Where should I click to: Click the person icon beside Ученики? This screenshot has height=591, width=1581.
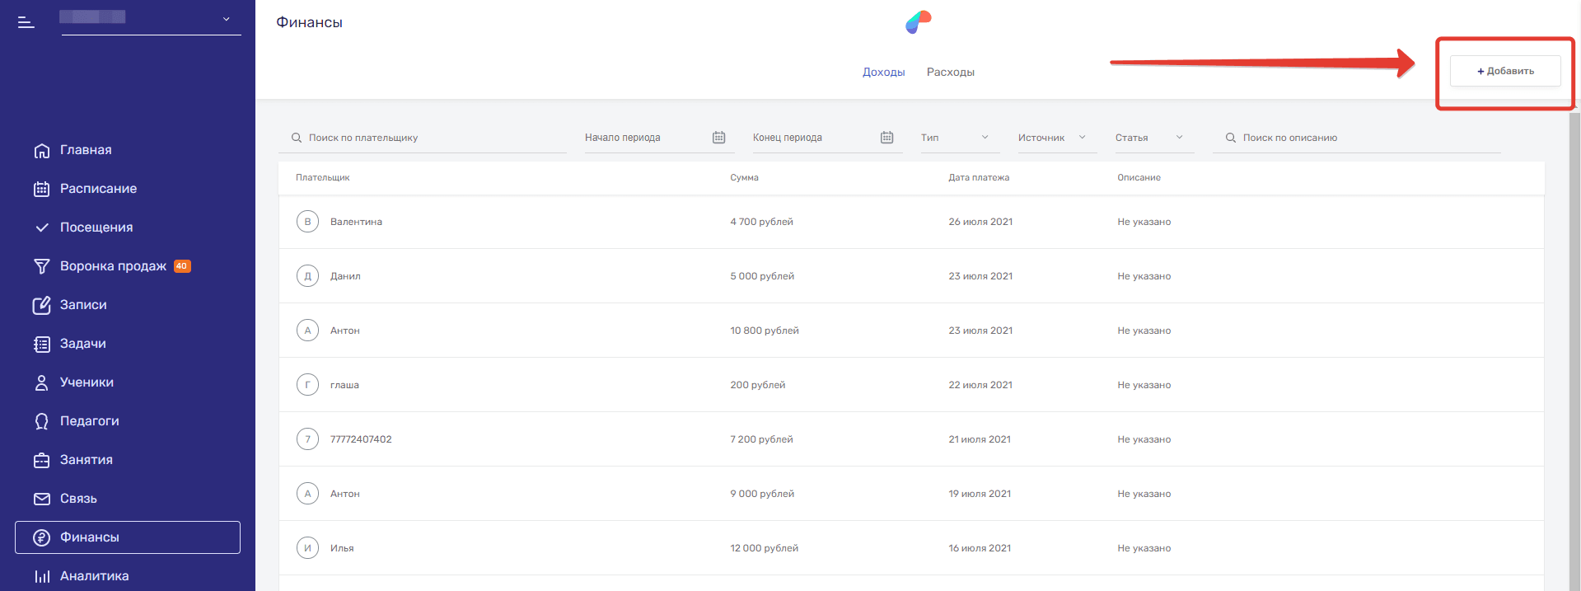[42, 382]
